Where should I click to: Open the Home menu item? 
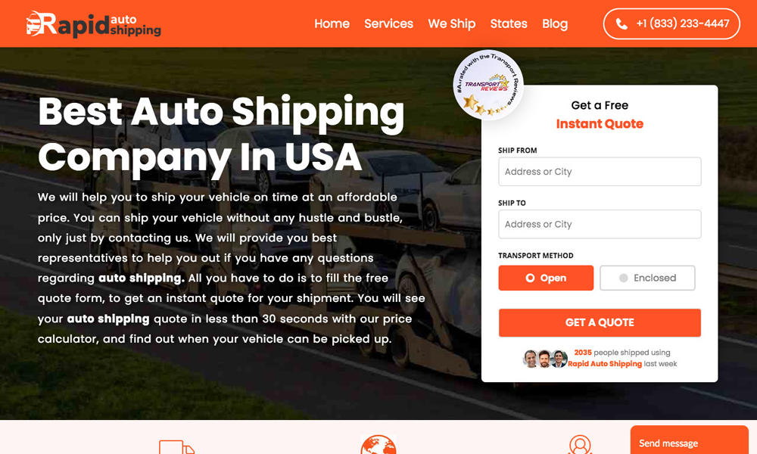point(332,23)
